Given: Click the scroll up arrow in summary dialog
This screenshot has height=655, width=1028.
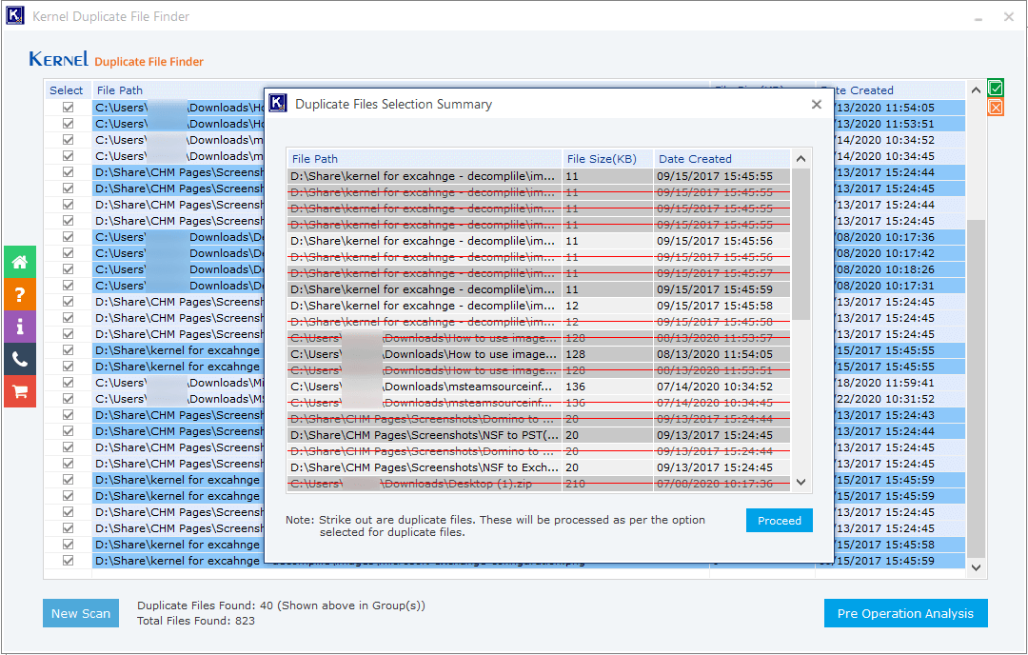Looking at the screenshot, I should tap(801, 159).
